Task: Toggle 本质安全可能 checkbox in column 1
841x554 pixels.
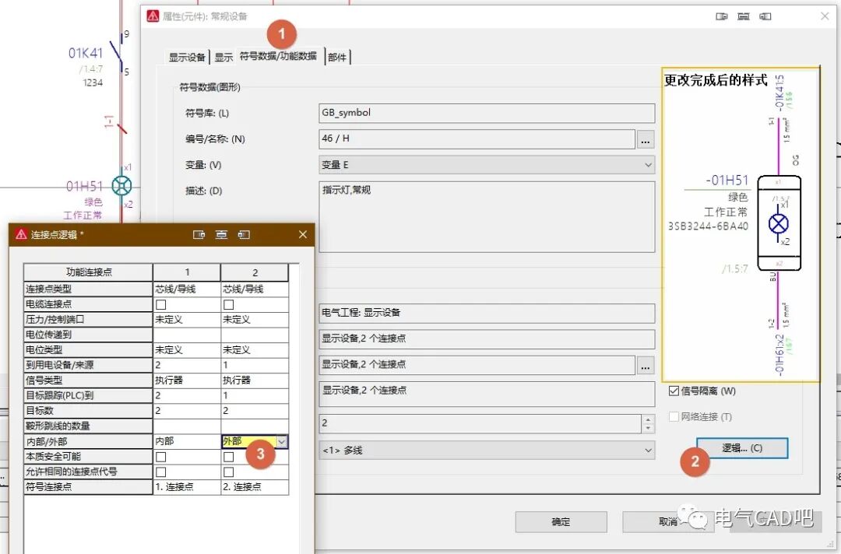Action: coord(160,457)
